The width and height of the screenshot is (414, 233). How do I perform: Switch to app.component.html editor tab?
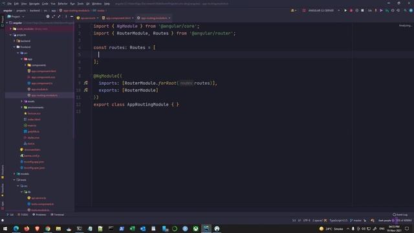coord(118,18)
